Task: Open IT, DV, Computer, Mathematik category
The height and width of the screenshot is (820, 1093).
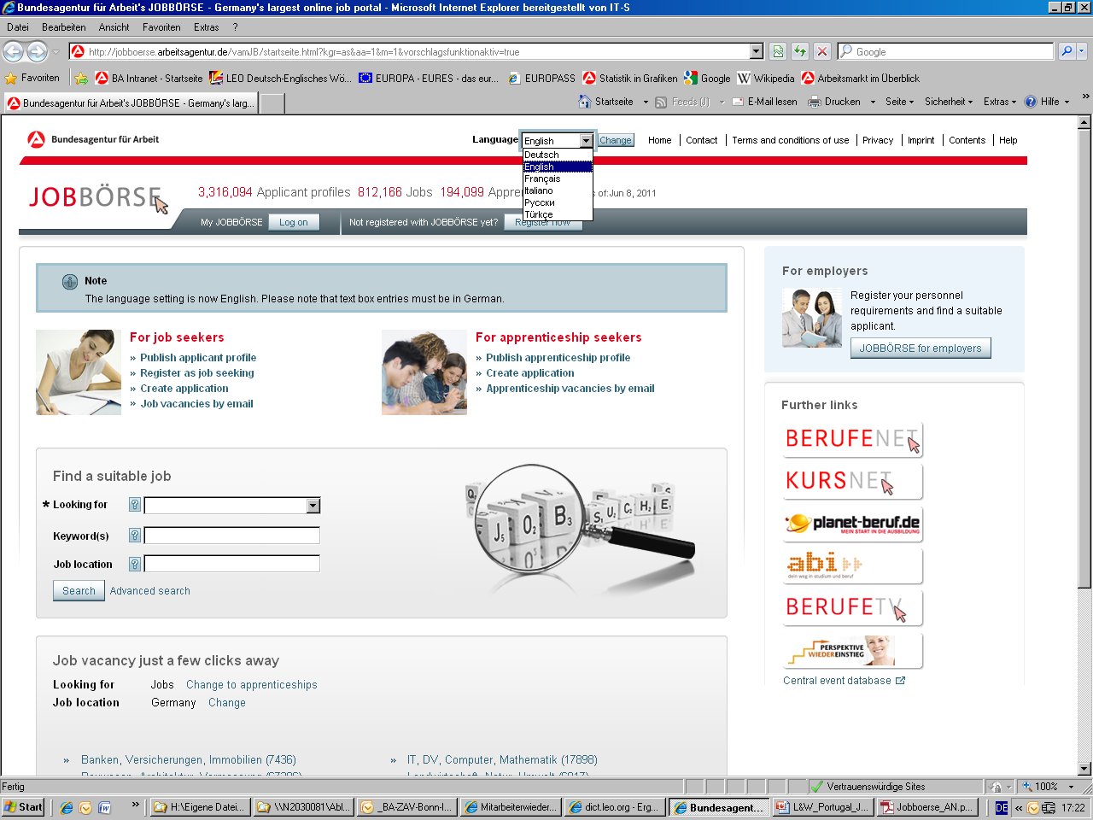Action: click(x=502, y=760)
